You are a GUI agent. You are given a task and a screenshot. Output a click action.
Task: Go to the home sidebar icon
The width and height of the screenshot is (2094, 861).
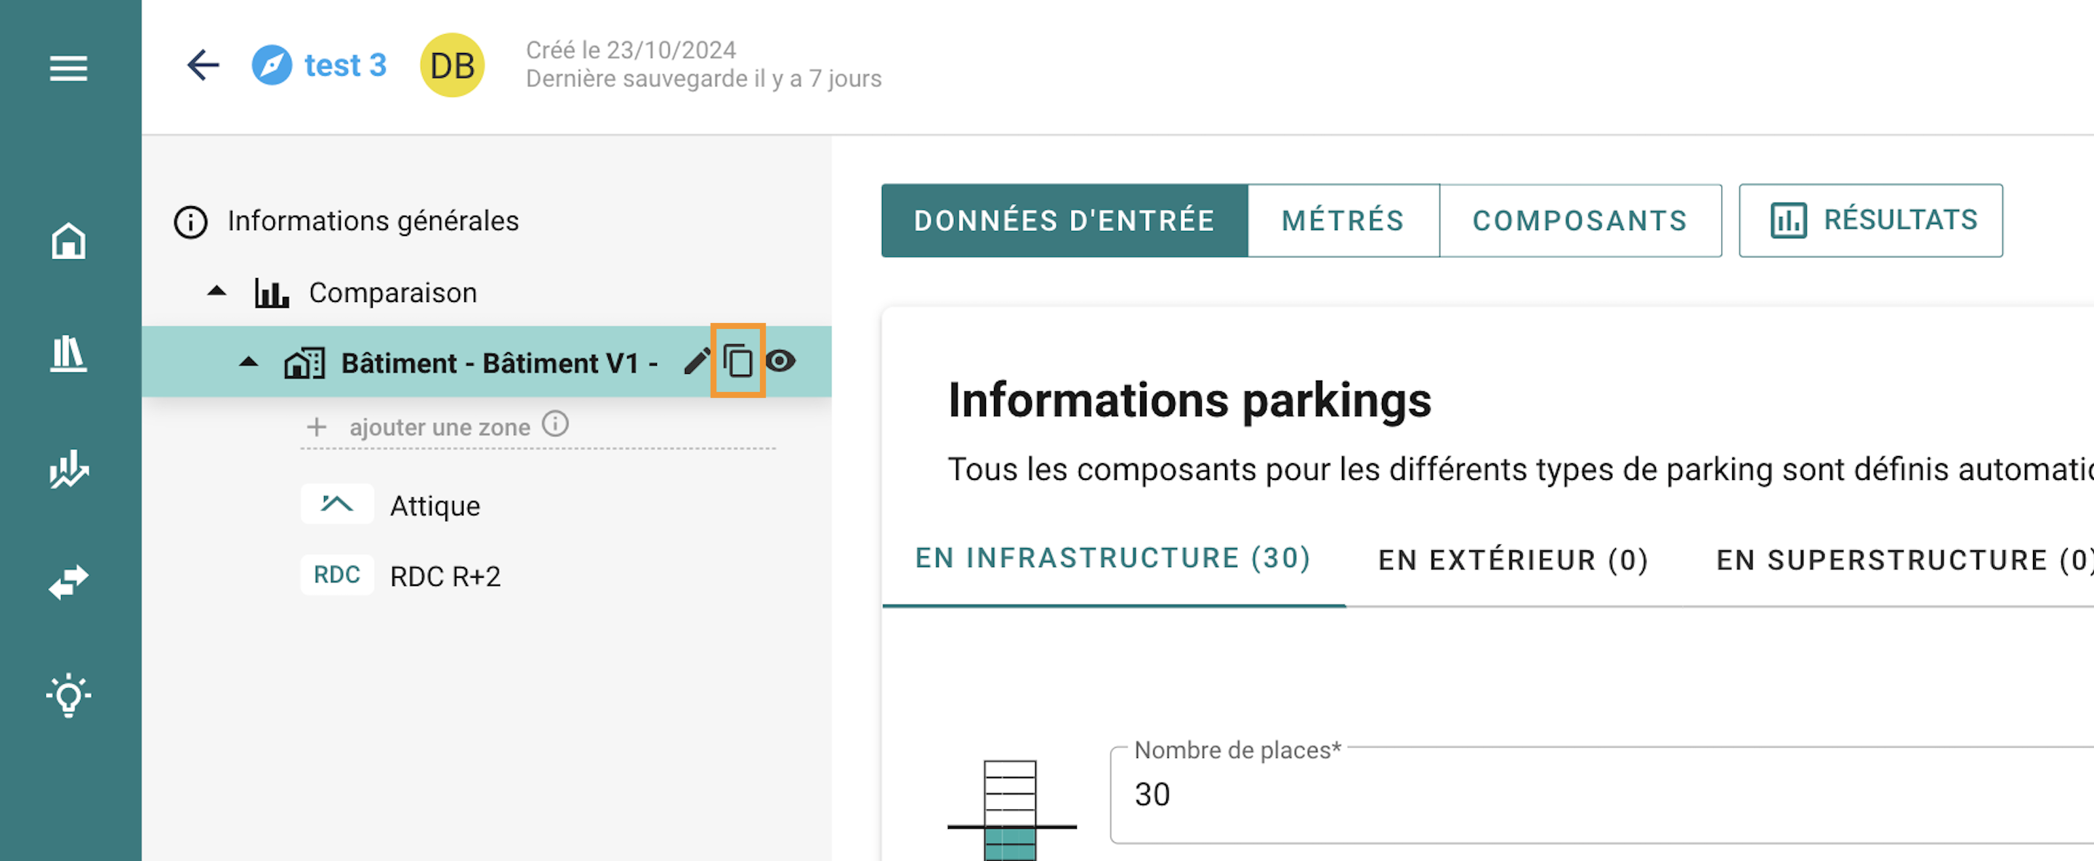[x=68, y=241]
